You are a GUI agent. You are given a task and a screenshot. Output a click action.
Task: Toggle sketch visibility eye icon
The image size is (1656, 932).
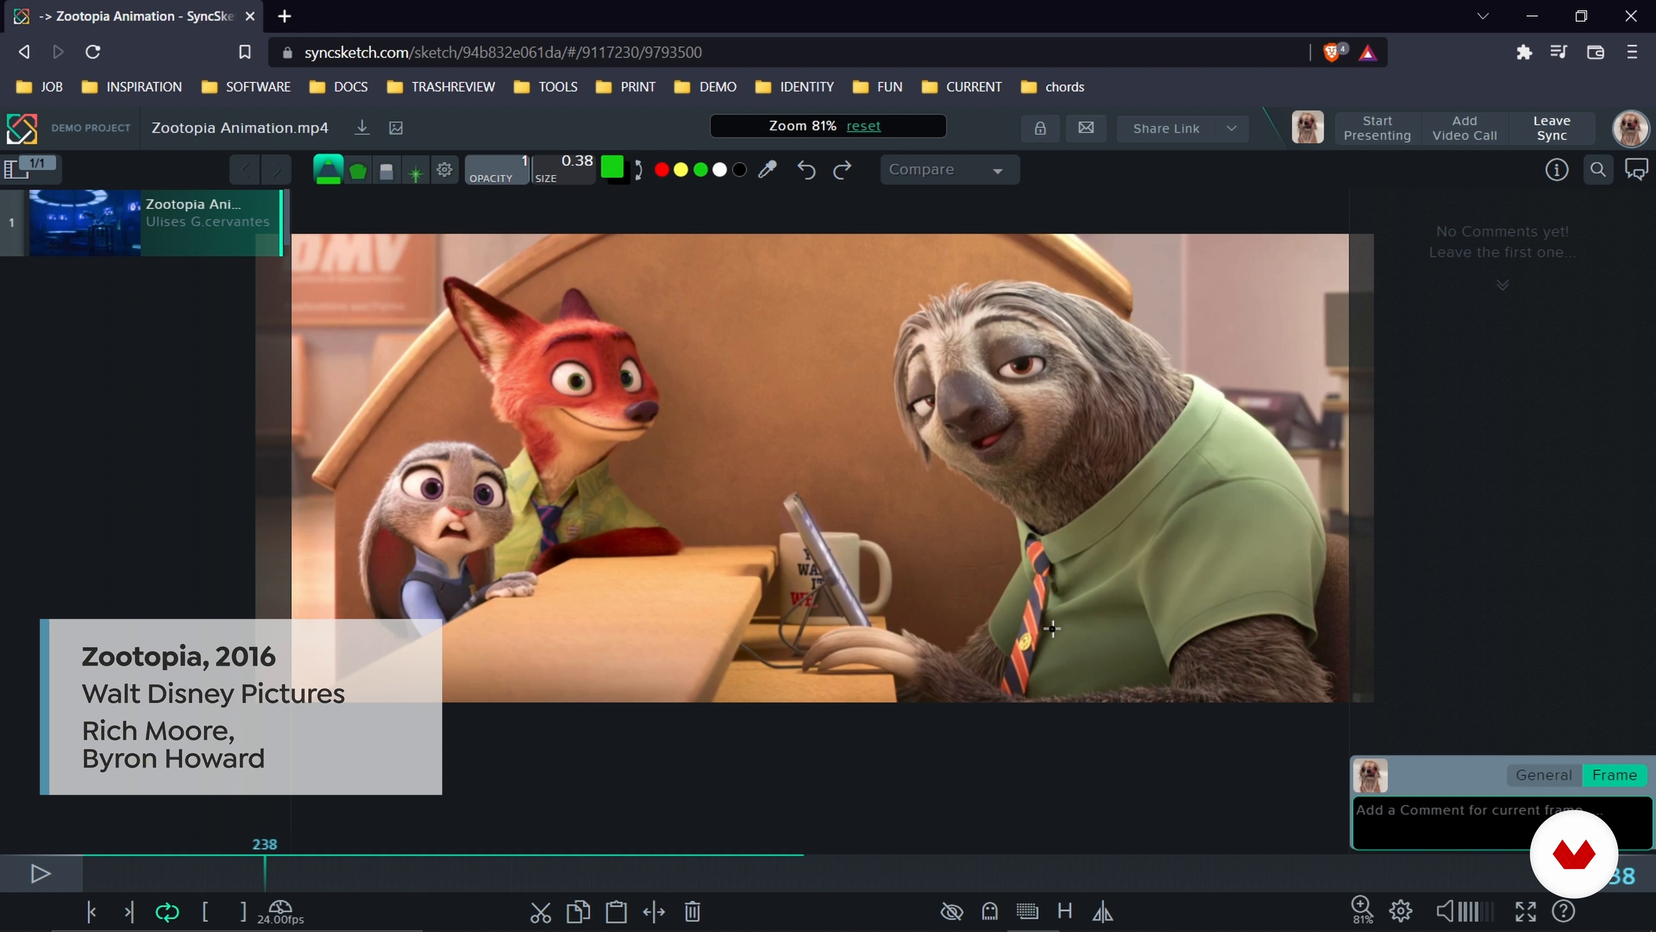point(952,912)
